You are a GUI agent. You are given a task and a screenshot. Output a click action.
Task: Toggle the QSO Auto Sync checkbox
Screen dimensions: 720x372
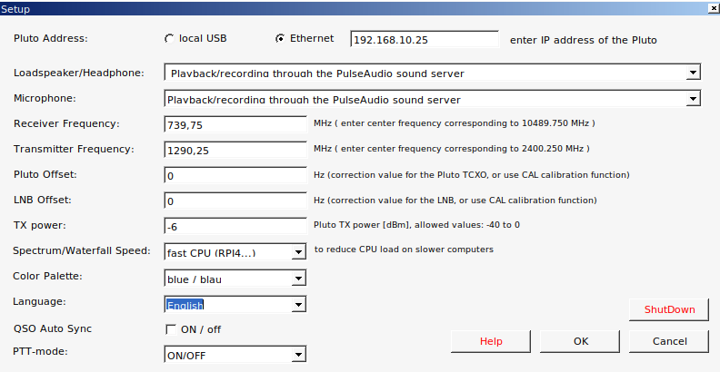click(x=170, y=329)
